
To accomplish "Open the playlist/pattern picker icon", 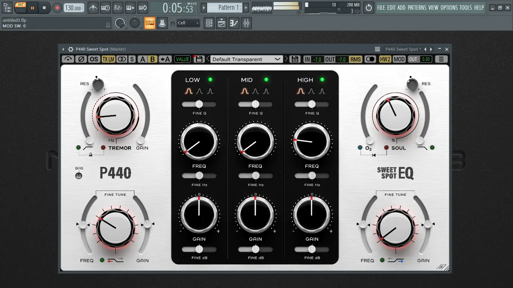I will click(x=7, y=7).
